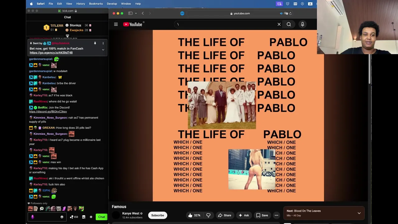Open the go.egency.io pinned link
Viewport: 398px width, 224px height.
coord(51,53)
